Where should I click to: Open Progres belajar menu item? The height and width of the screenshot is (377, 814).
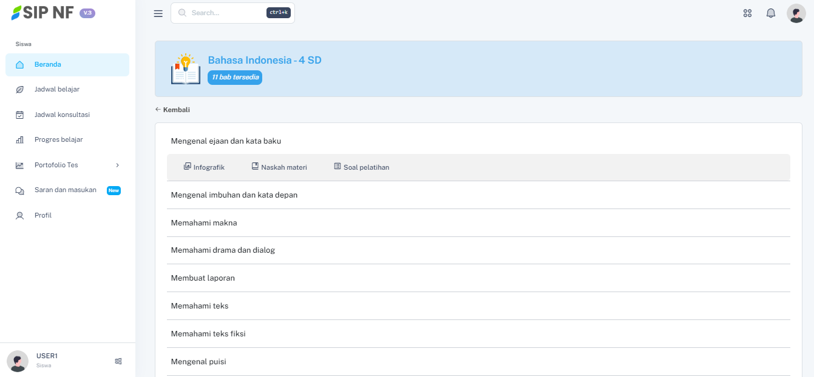click(58, 140)
